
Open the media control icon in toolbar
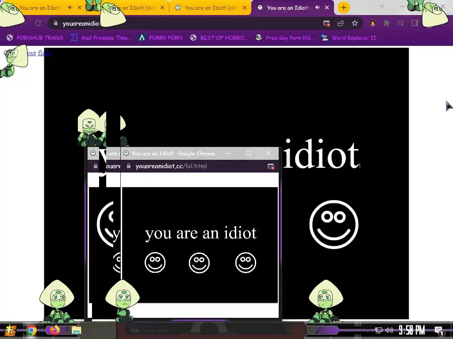tap(400, 23)
